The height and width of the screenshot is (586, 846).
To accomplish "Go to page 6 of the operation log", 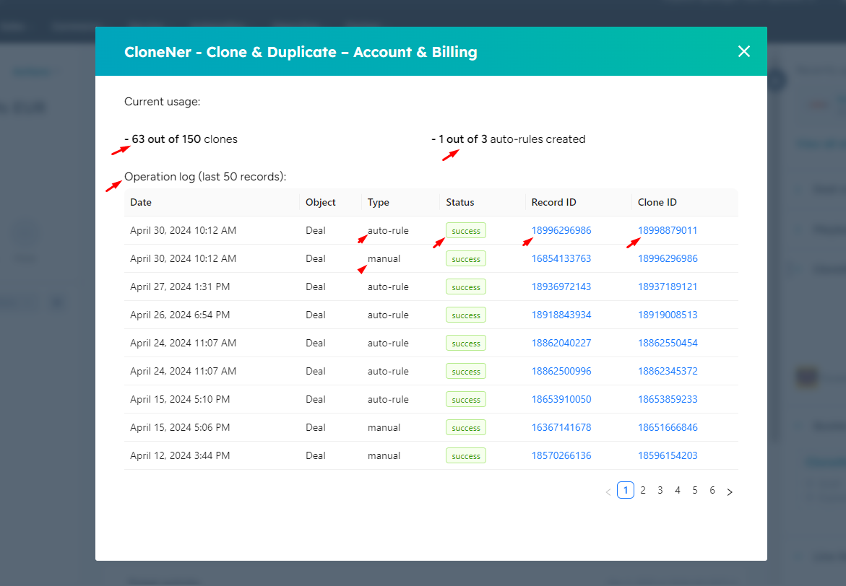I will pyautogui.click(x=712, y=490).
